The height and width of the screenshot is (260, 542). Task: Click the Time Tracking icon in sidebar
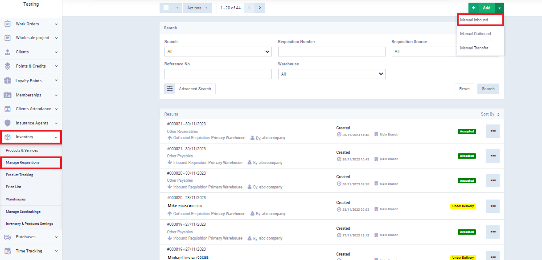(x=8, y=251)
